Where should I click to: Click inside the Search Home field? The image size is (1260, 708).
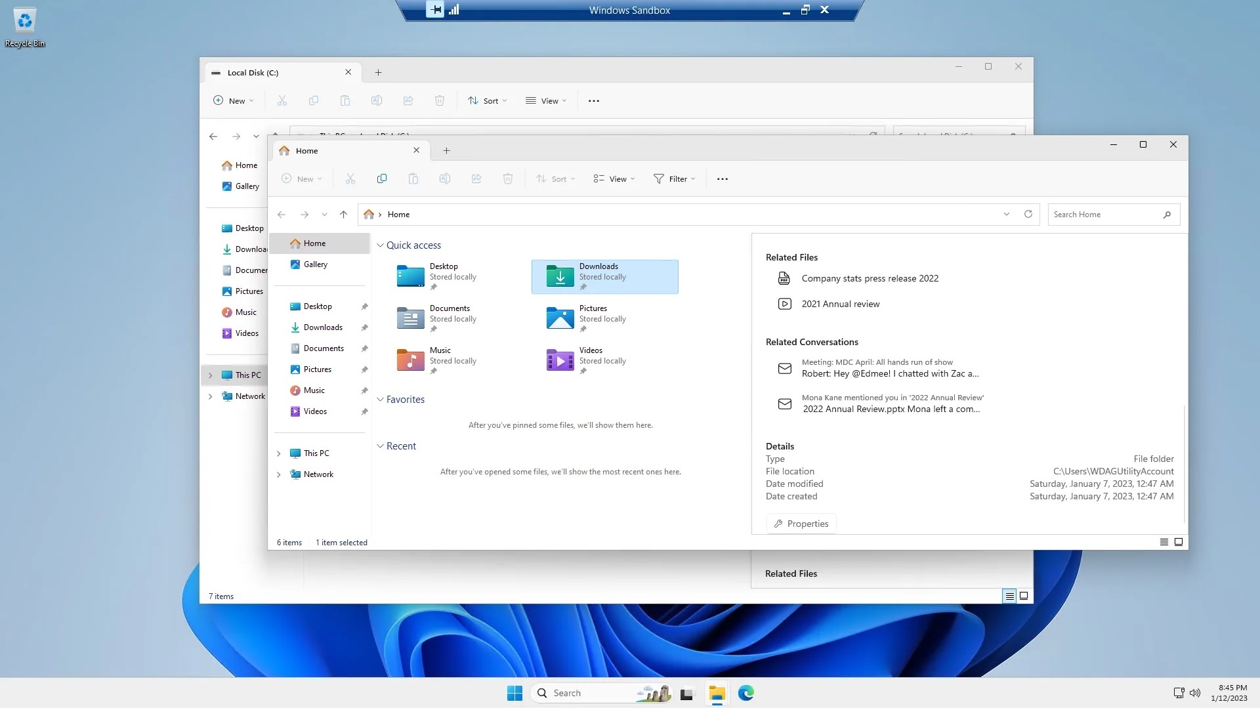[1109, 214]
